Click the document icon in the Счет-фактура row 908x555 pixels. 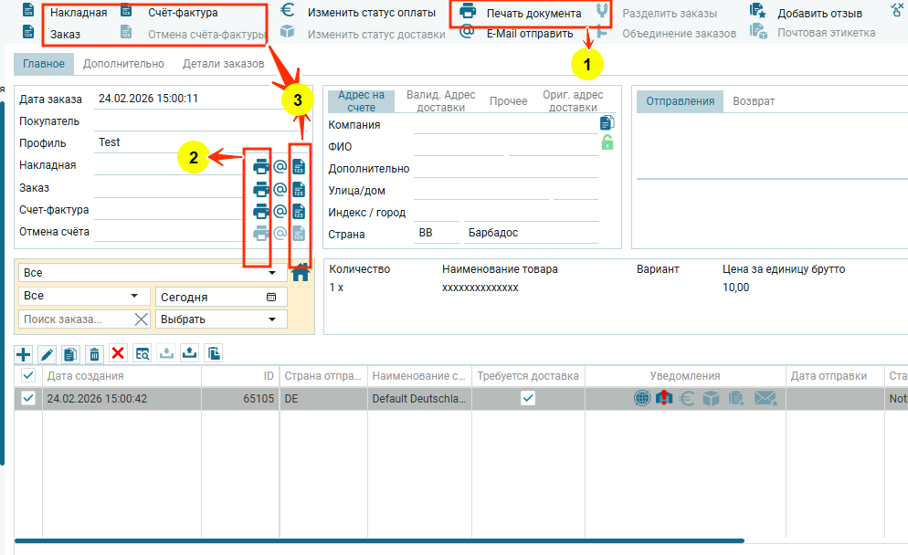tap(298, 211)
